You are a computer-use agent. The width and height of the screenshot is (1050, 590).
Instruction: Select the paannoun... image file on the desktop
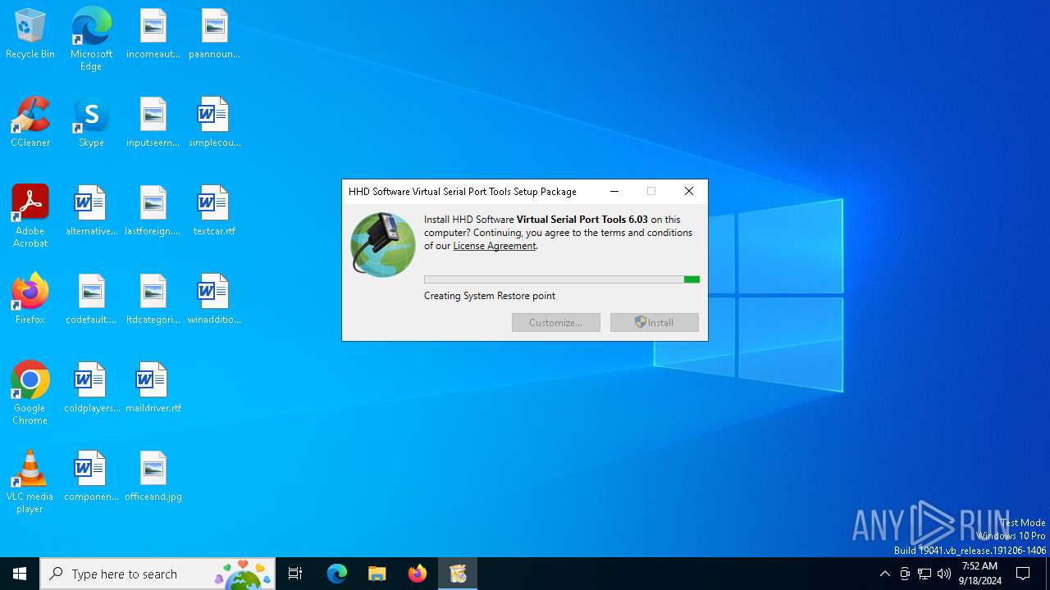pos(214,34)
